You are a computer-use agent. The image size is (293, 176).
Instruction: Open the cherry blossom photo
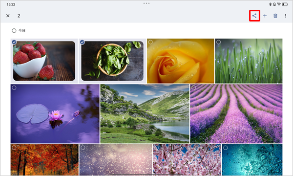(x=187, y=160)
